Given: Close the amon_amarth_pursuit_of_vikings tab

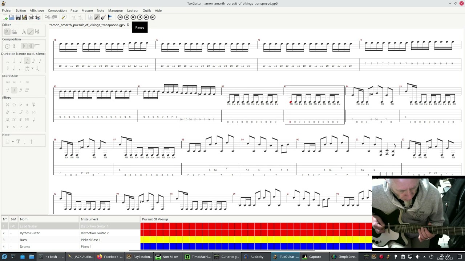Looking at the screenshot, I should [x=128, y=25].
